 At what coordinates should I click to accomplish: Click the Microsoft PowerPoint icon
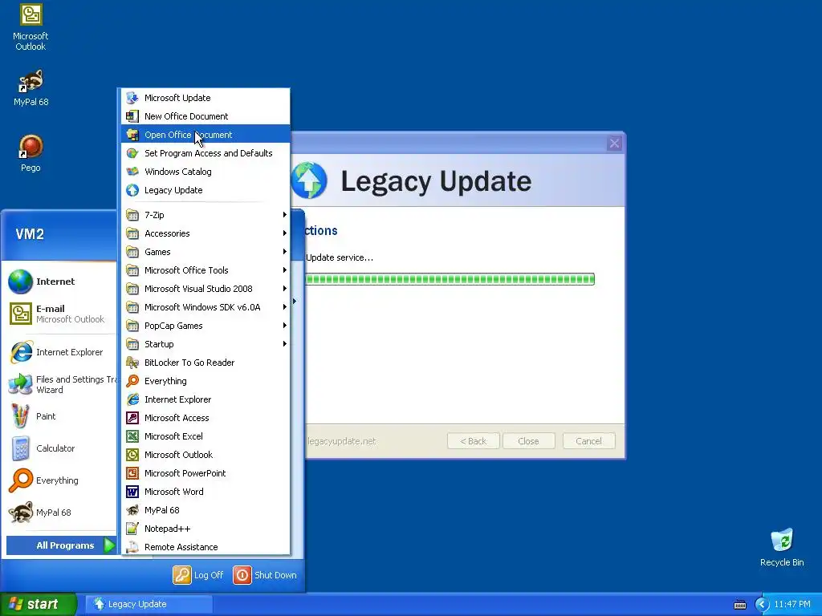tap(132, 473)
